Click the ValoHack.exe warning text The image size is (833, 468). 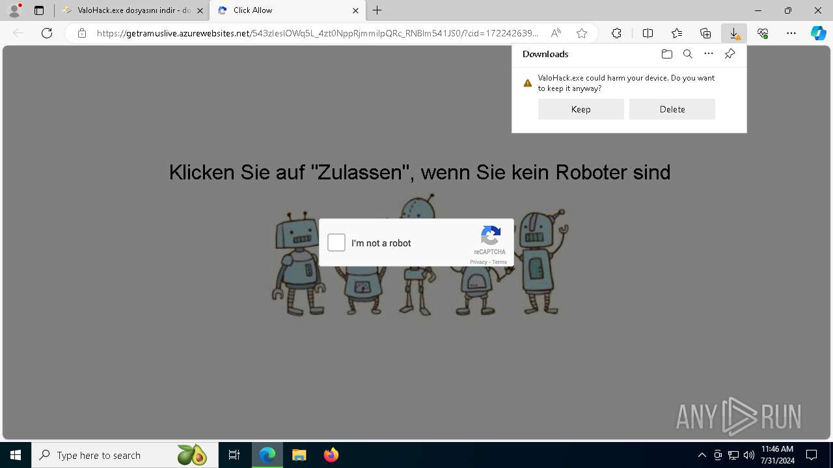[x=626, y=83]
